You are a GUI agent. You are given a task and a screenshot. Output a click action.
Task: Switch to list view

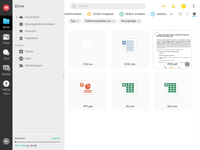pyautogui.click(x=187, y=14)
